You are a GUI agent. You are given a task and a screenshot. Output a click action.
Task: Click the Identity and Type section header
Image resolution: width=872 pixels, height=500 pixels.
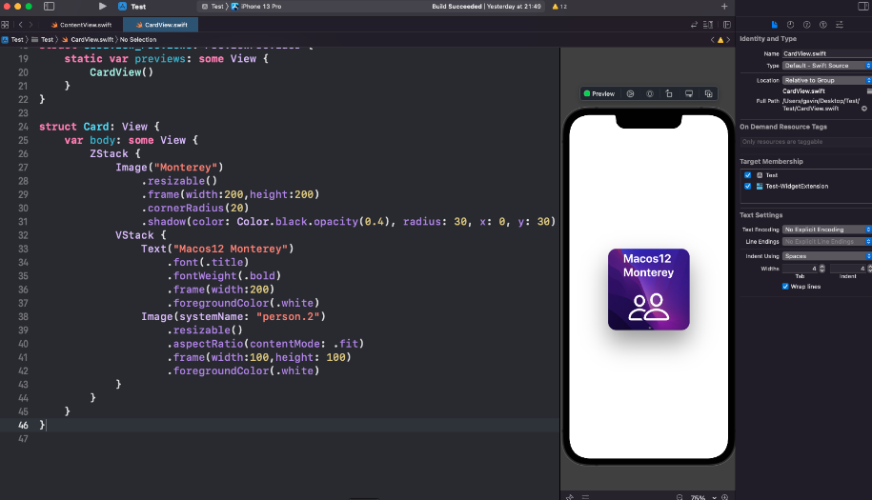[x=768, y=39]
